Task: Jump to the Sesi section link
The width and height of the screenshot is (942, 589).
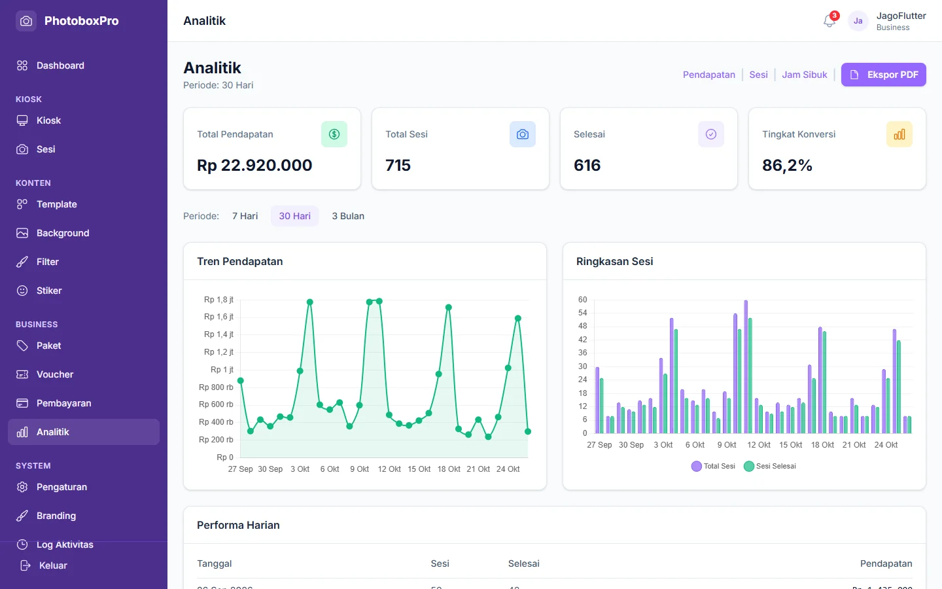Action: click(x=759, y=75)
